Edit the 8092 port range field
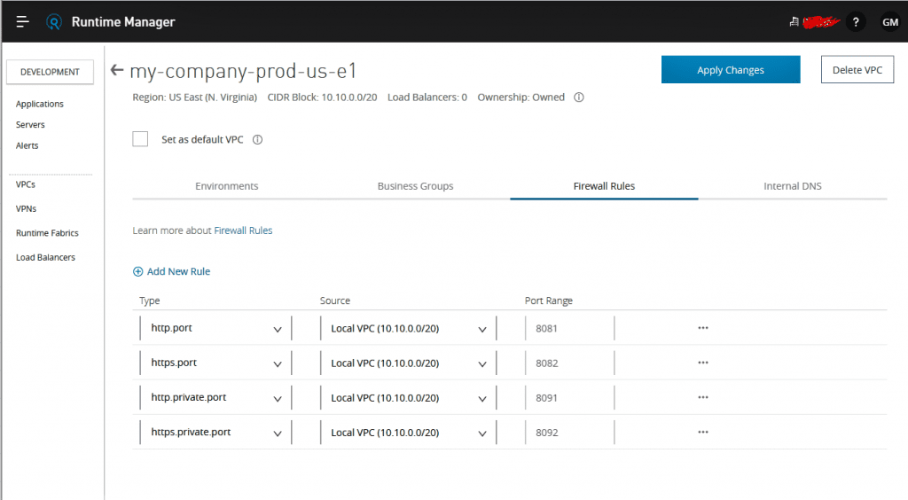The width and height of the screenshot is (908, 500). (570, 433)
